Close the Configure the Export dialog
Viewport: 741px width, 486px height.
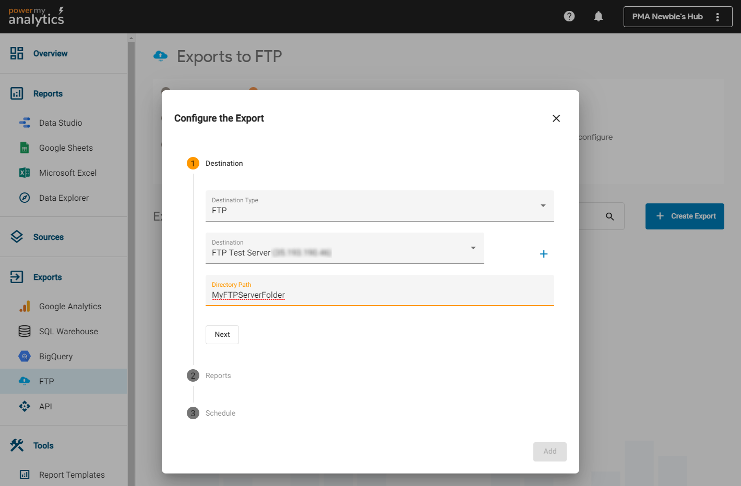click(556, 118)
